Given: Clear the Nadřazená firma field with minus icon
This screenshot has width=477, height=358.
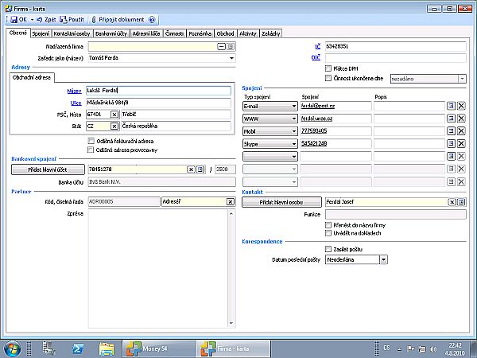Looking at the screenshot, I should coord(222,47).
